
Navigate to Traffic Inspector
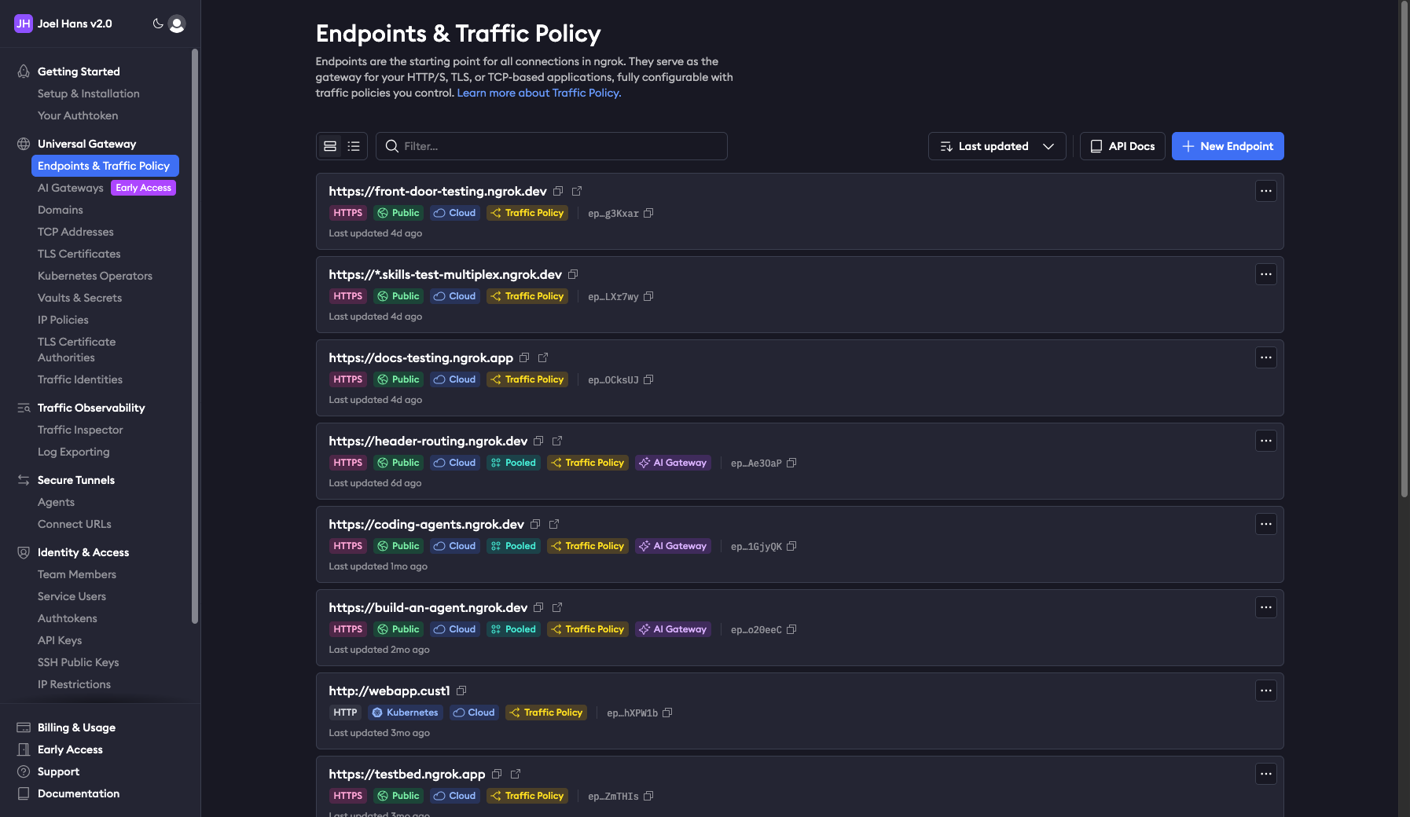click(80, 430)
